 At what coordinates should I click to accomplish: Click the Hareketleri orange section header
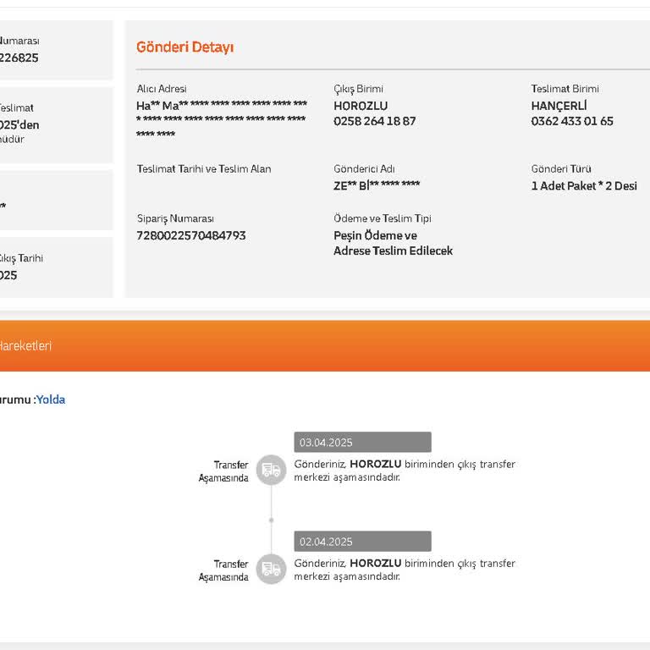[x=325, y=345]
